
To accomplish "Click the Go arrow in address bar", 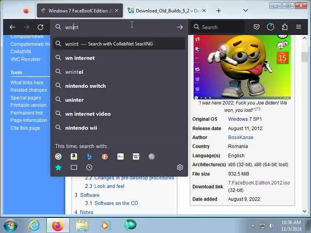I will [x=180, y=27].
